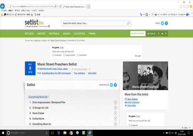This screenshot has width=193, height=136.
Task: Click the search magnifier in the site search box
Action: pyautogui.click(x=128, y=23)
